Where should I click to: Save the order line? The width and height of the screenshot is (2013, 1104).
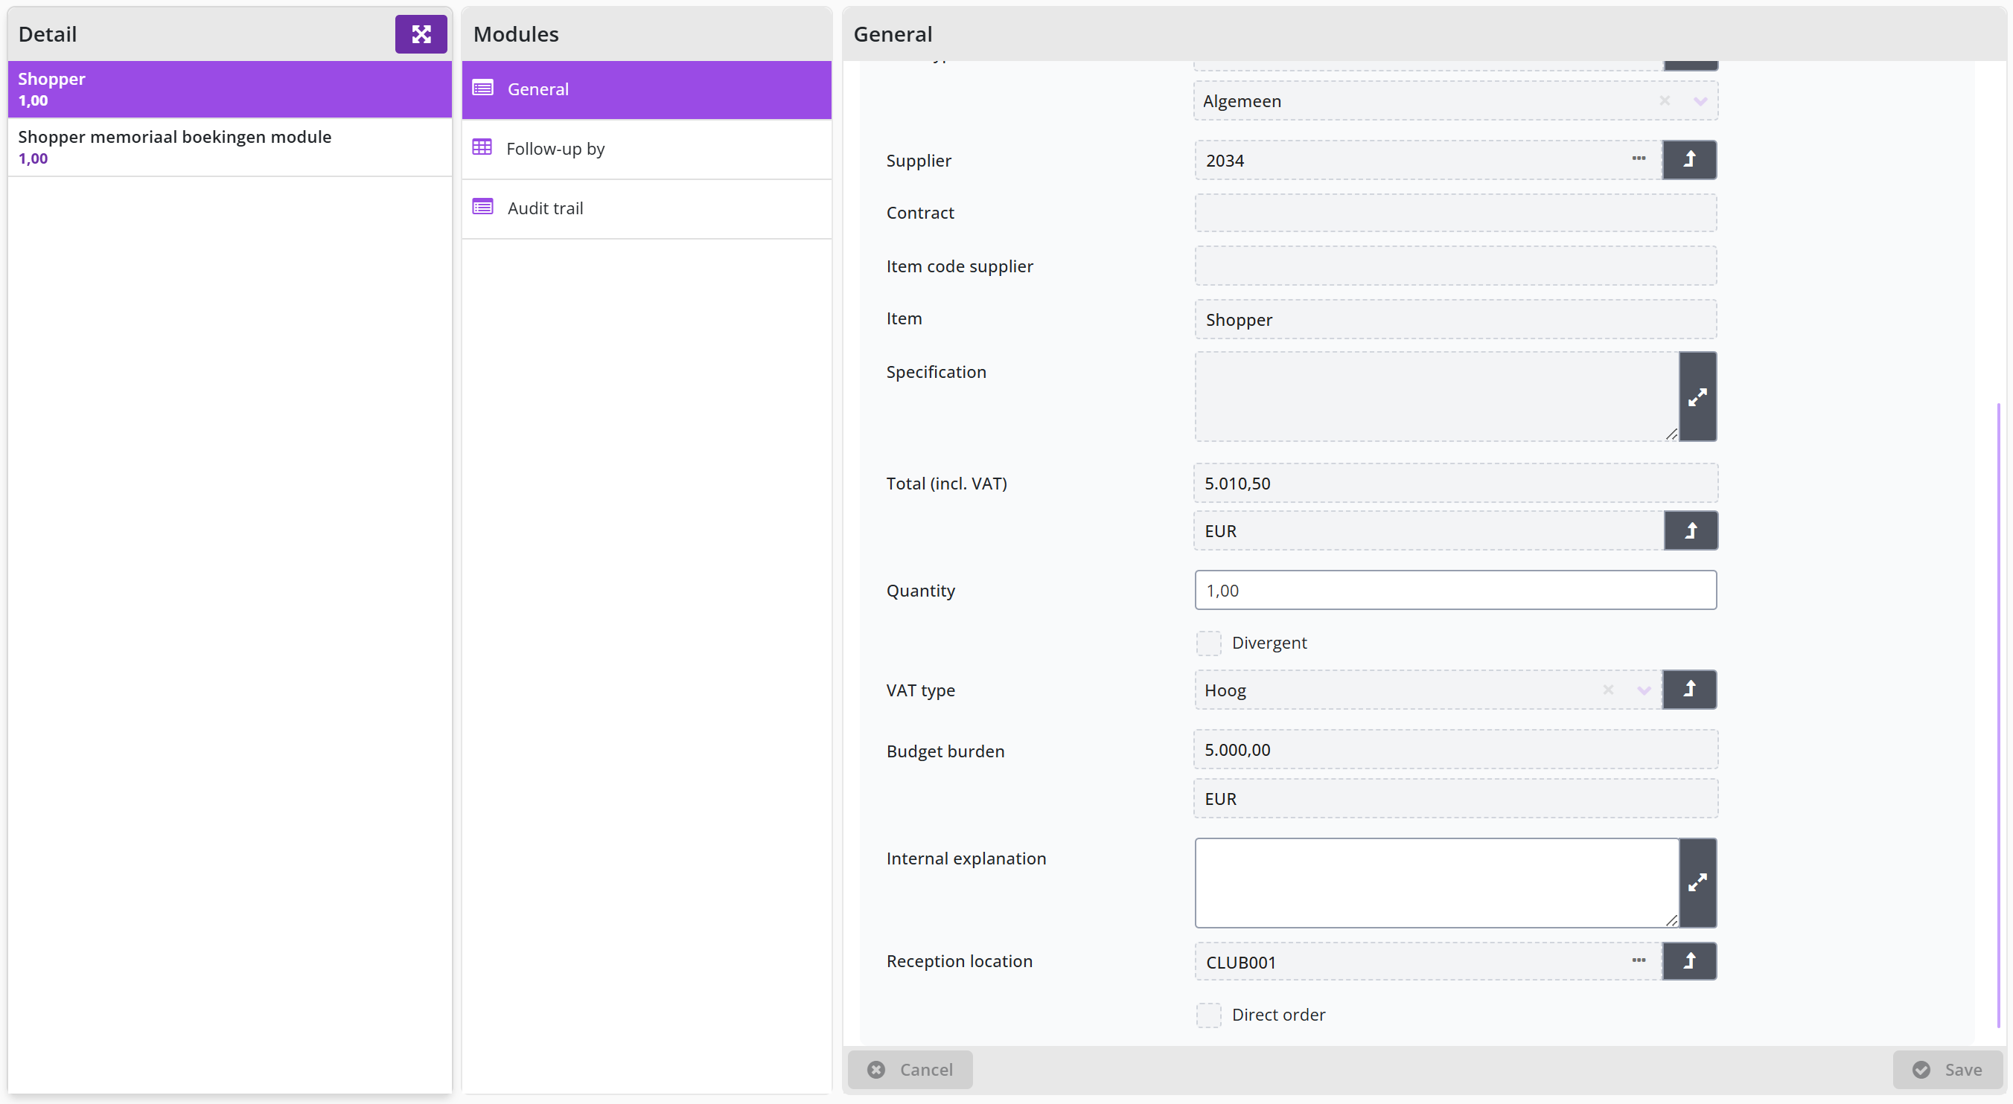click(x=1947, y=1070)
